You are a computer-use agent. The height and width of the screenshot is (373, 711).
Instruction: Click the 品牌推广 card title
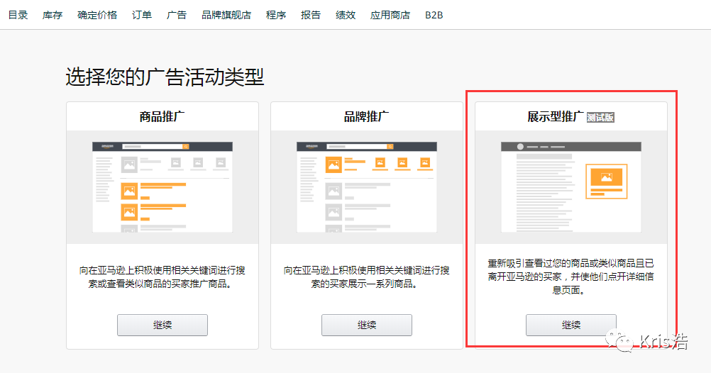367,117
